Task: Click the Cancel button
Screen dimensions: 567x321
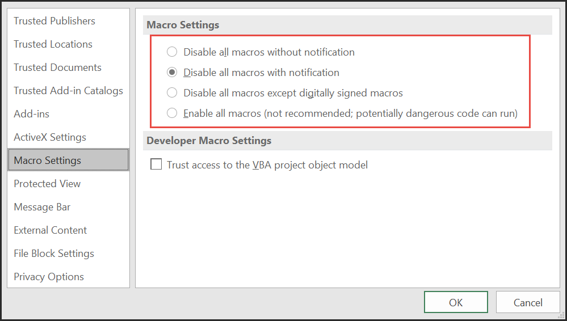Action: pos(528,302)
